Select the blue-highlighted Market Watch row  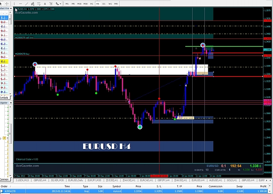4,18
